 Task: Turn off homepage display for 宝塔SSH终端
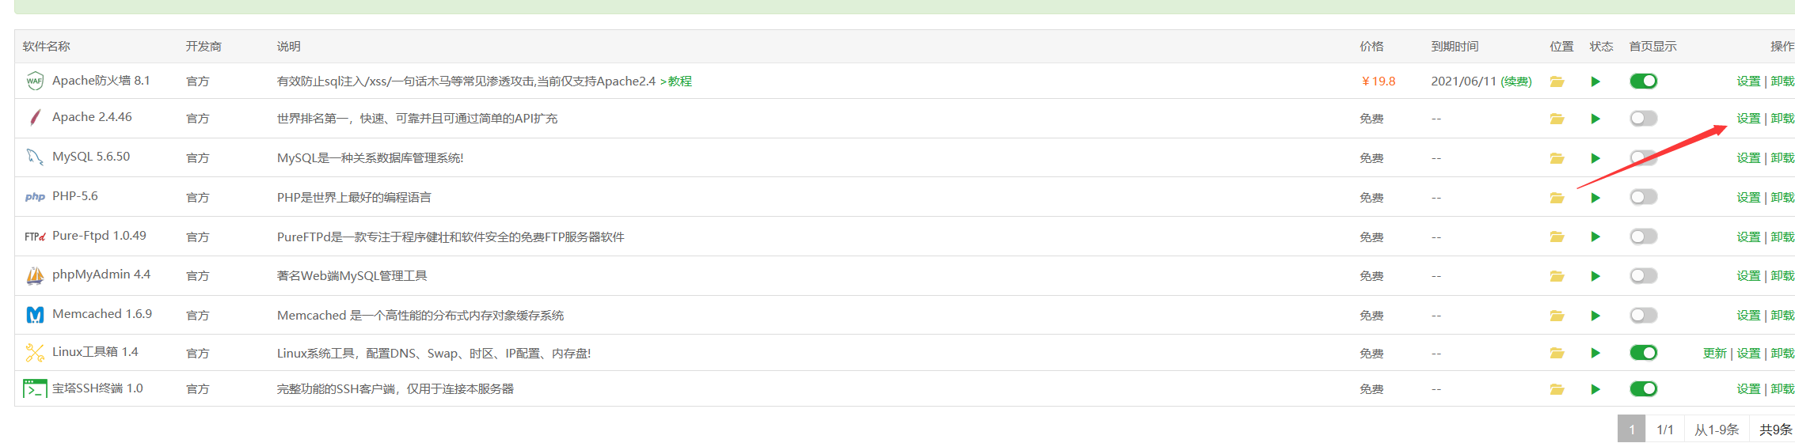(1643, 388)
